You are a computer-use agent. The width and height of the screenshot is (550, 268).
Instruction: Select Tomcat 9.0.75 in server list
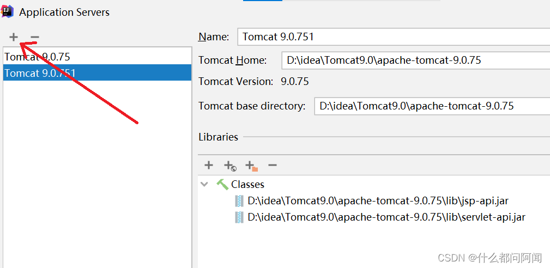97,57
